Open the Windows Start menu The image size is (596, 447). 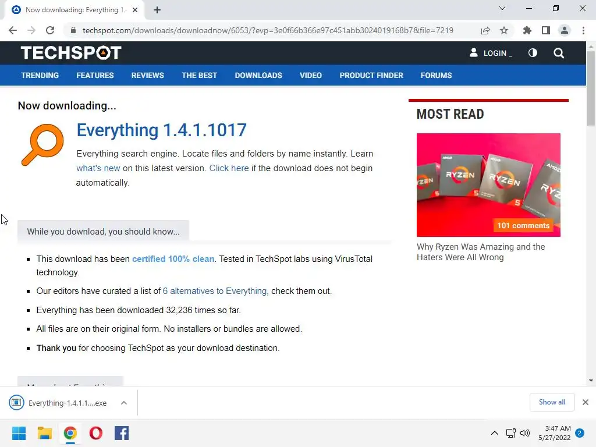[x=19, y=433]
